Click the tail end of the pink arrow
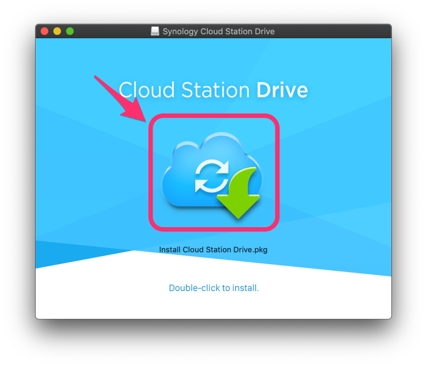The height and width of the screenshot is (366, 427). click(97, 78)
